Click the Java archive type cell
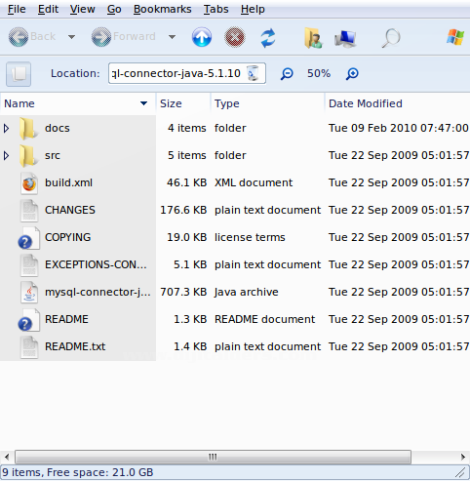470x481 pixels. click(x=247, y=292)
